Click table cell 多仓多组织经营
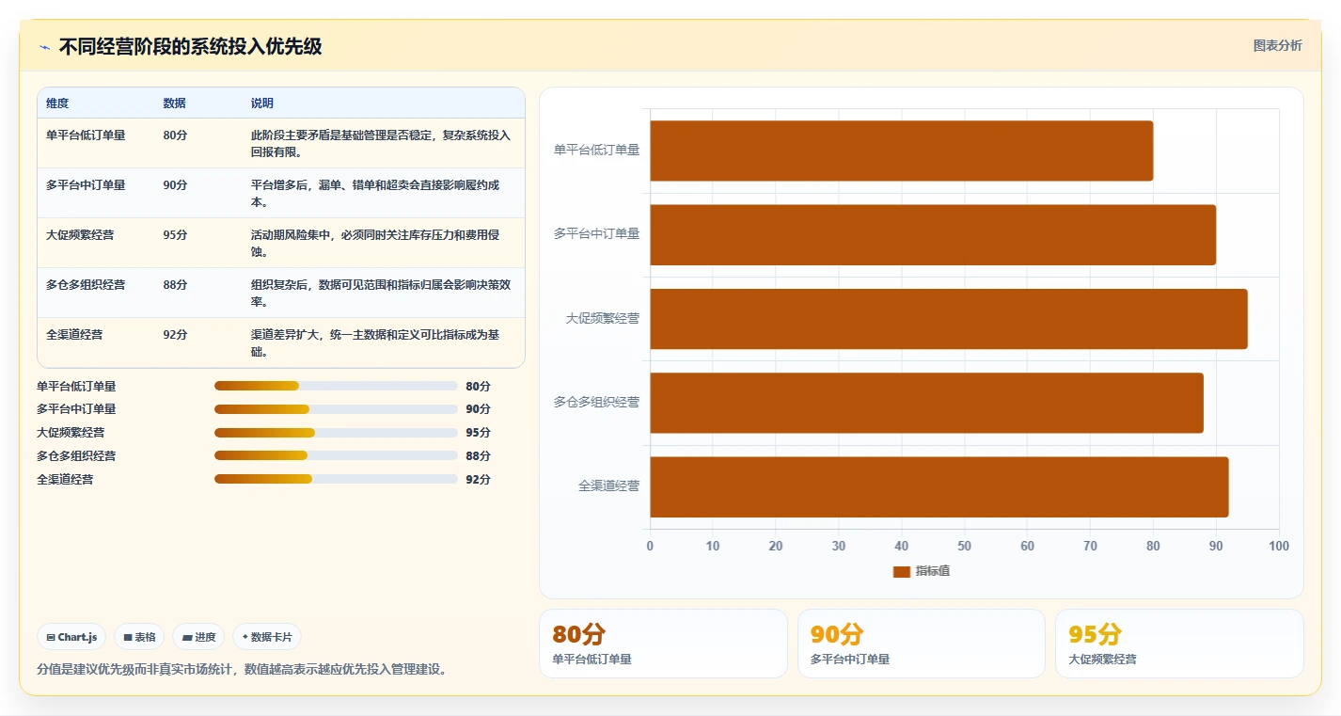 pos(86,285)
